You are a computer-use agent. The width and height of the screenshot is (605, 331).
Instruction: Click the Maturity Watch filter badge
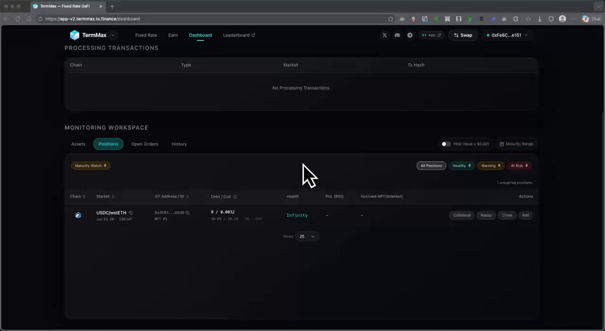(91, 165)
